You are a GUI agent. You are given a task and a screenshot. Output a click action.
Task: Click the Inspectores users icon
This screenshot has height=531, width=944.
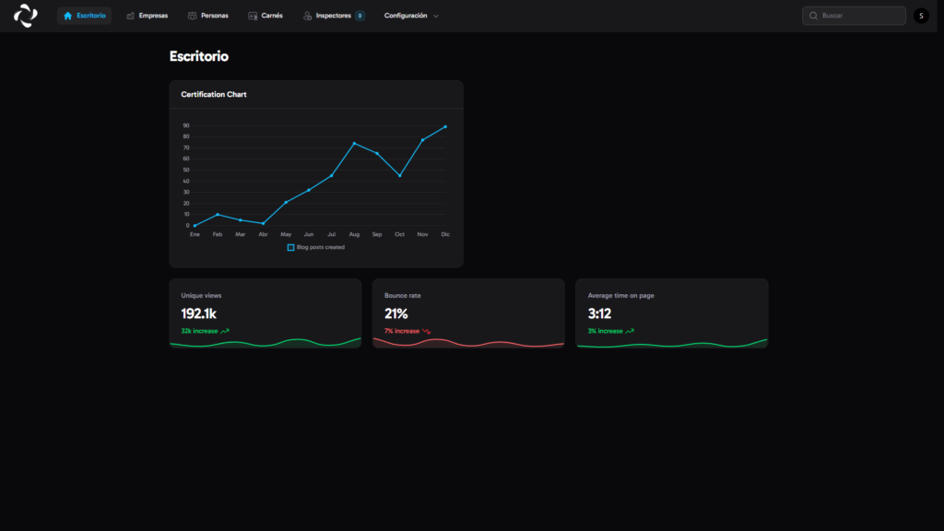pos(308,16)
